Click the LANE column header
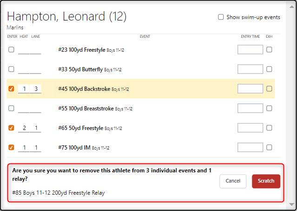 click(36, 36)
